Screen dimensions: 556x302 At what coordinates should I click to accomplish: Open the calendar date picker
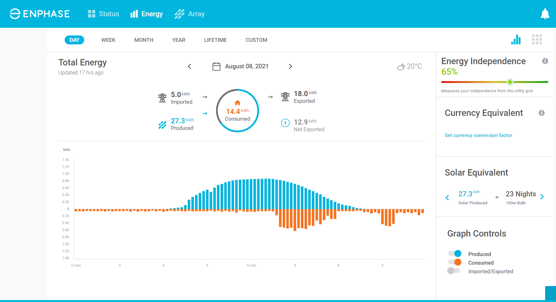tap(216, 66)
